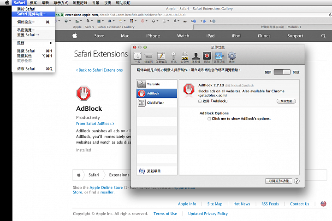Choose 偏好設定… from Safari menu
Image resolution: width=332 pixels, height=221 pixels.
[34, 22]
